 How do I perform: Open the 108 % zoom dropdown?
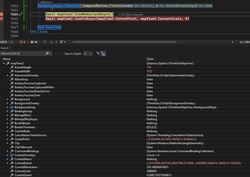pos(12,42)
